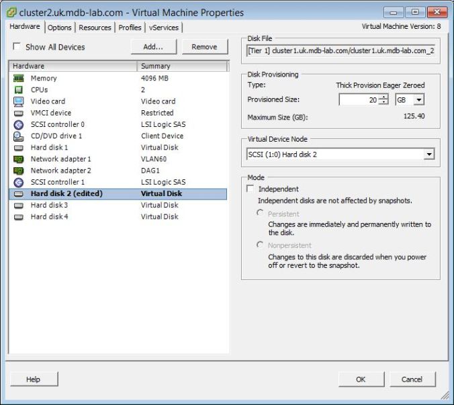Open the Resources tab
The height and width of the screenshot is (405, 454).
(x=95, y=28)
